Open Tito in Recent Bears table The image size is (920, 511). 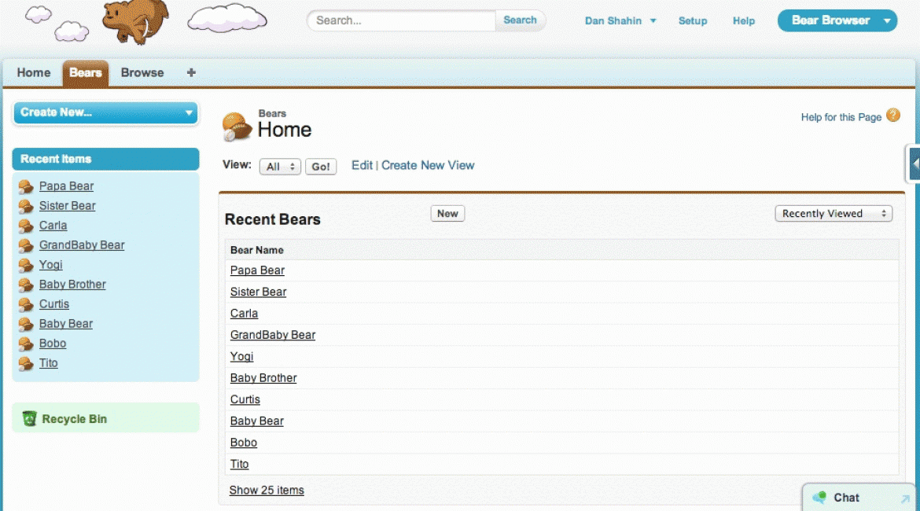(x=239, y=464)
